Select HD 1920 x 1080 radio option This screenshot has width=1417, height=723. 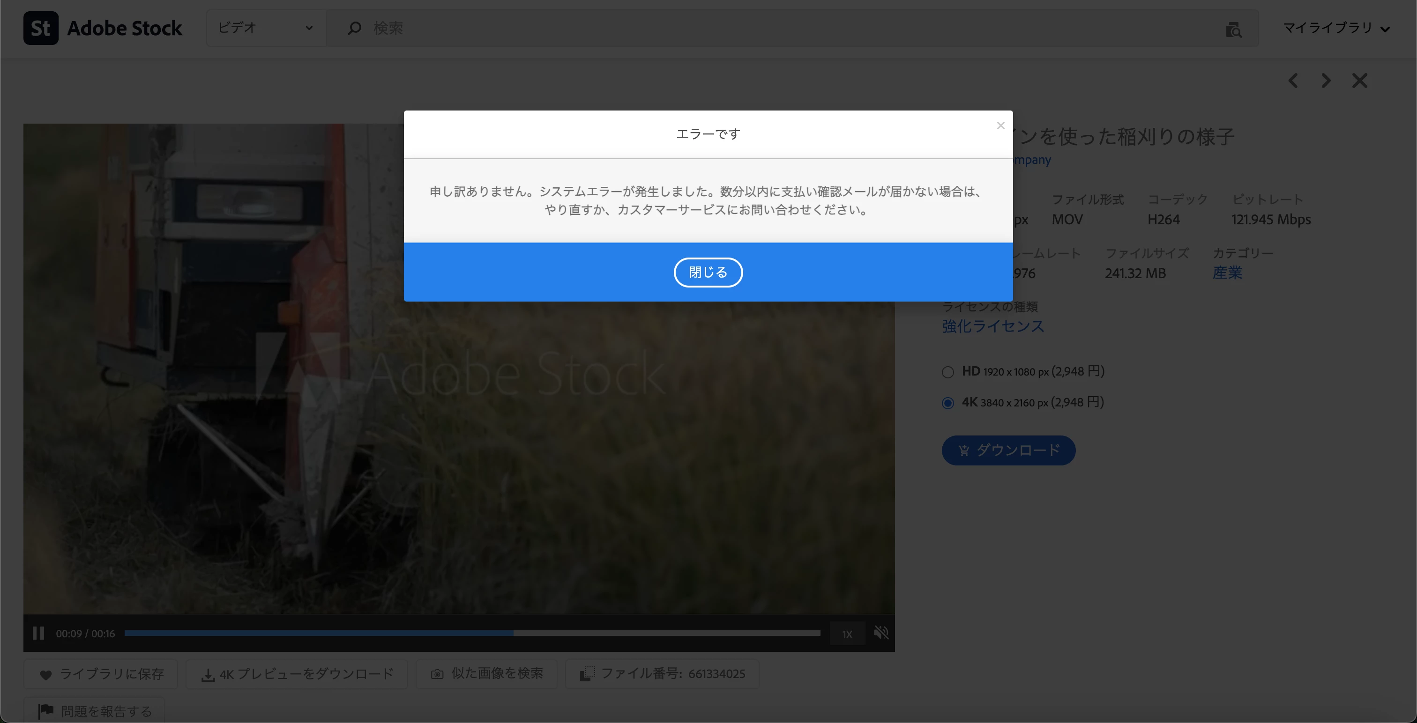coord(948,372)
